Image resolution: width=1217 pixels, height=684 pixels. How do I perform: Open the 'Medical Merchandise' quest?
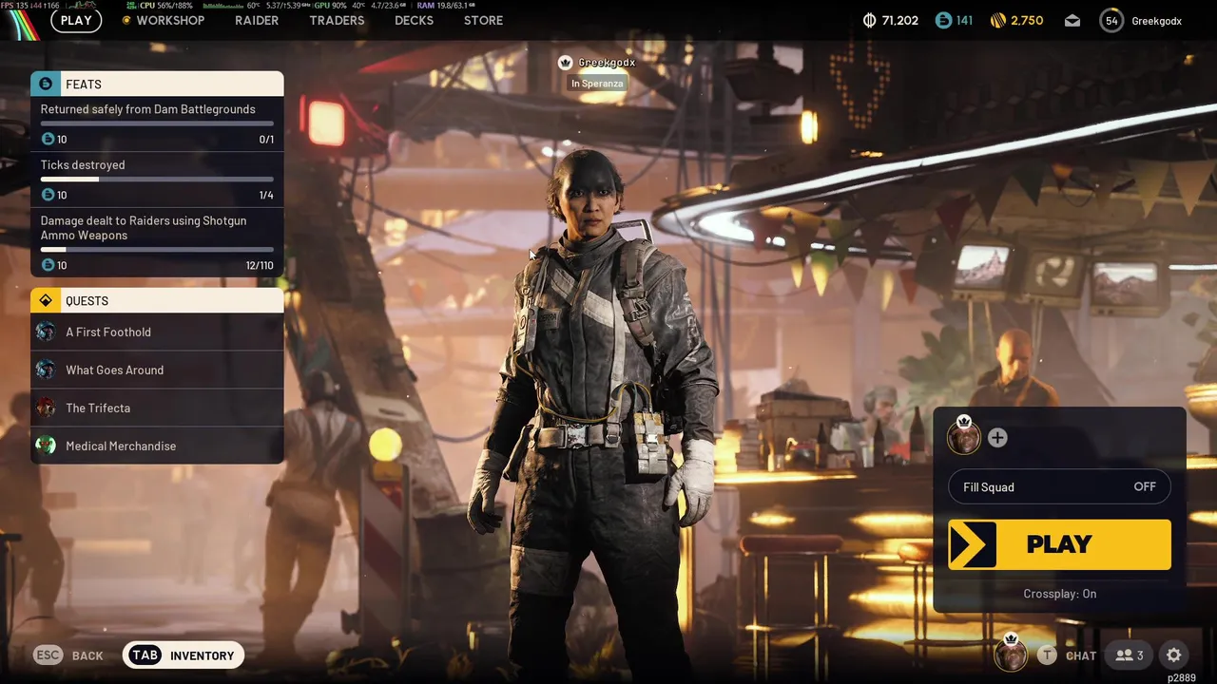157,446
